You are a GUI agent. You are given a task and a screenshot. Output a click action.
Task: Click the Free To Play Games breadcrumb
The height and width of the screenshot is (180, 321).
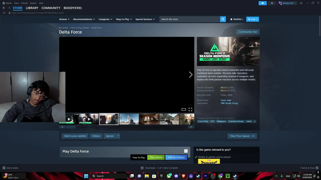[x=80, y=28]
